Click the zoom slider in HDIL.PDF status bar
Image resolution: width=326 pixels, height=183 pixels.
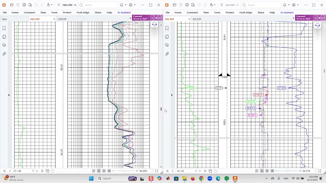point(125,171)
